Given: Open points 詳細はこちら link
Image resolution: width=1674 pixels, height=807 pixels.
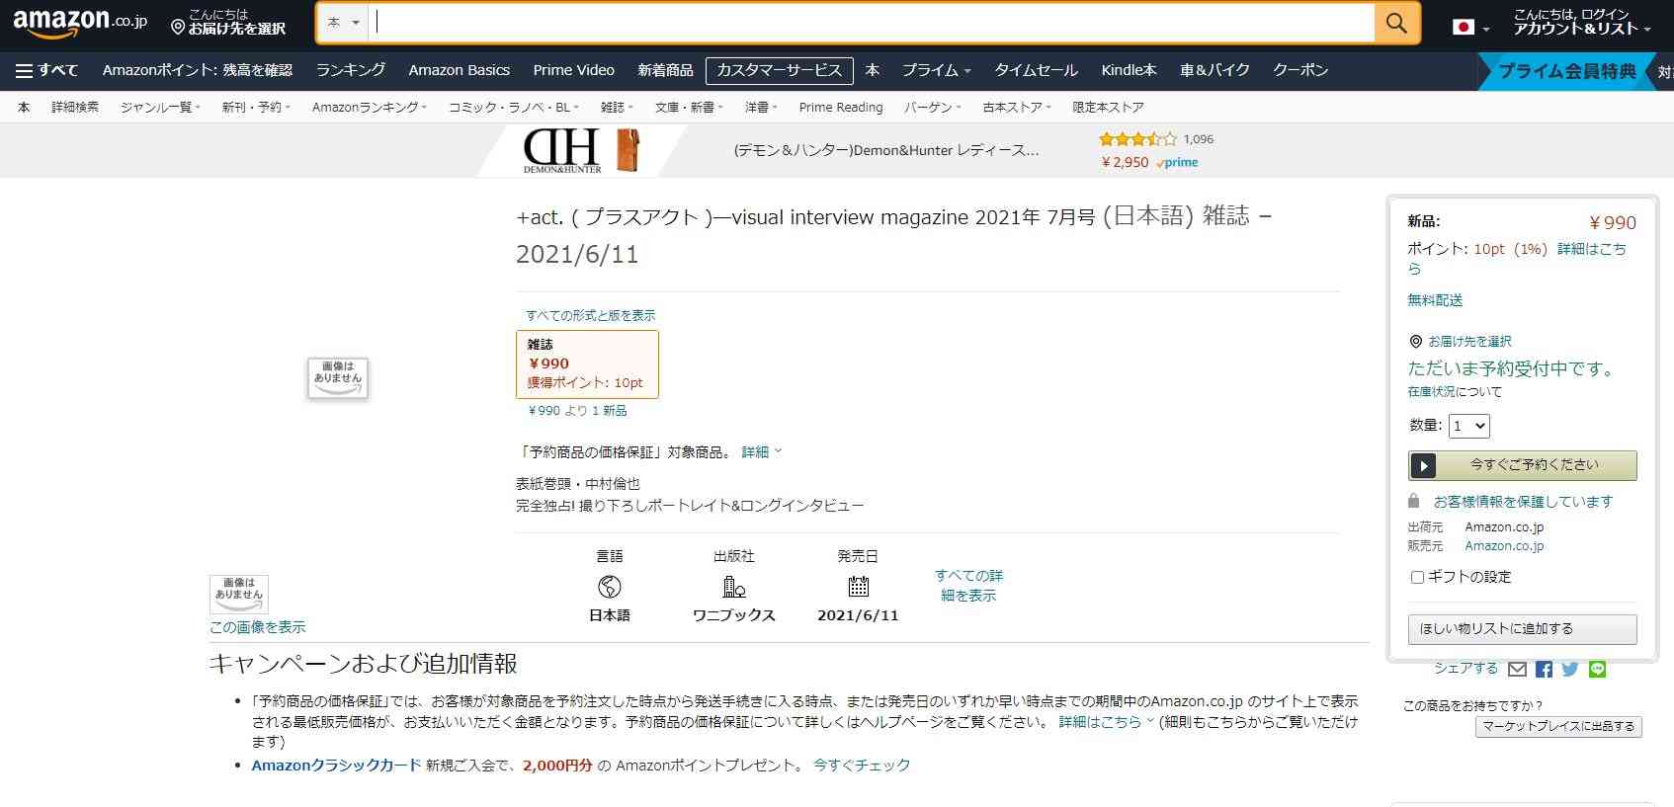Looking at the screenshot, I should [1517, 258].
